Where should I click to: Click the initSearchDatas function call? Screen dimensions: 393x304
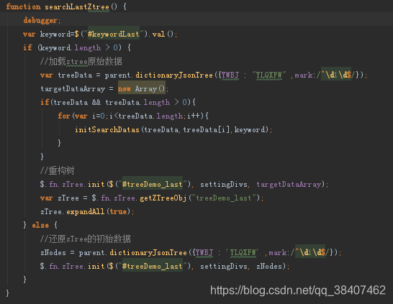(x=173, y=129)
